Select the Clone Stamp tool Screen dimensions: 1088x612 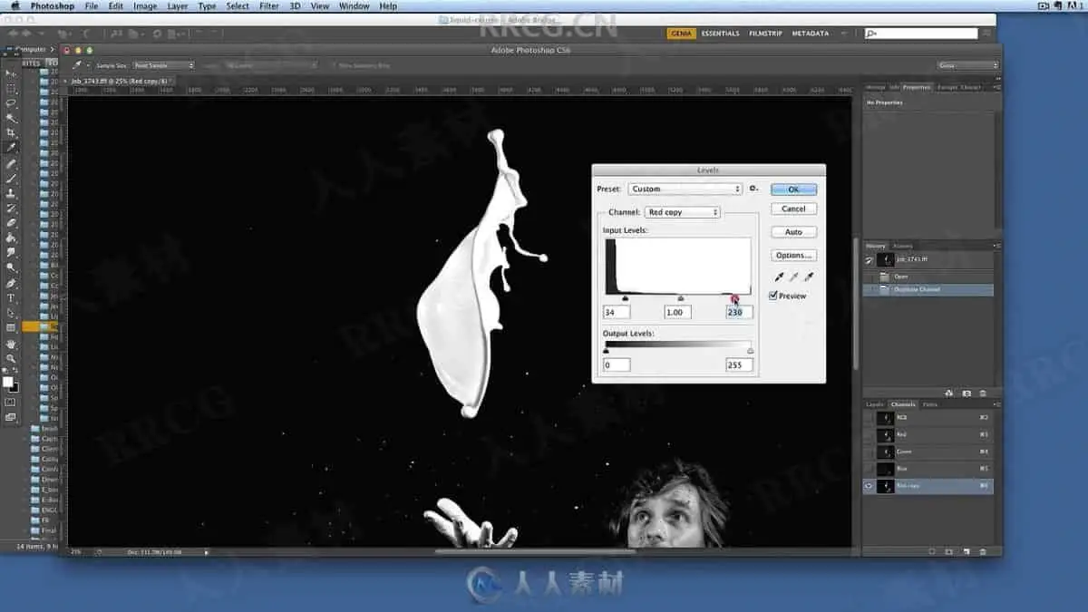[x=11, y=193]
